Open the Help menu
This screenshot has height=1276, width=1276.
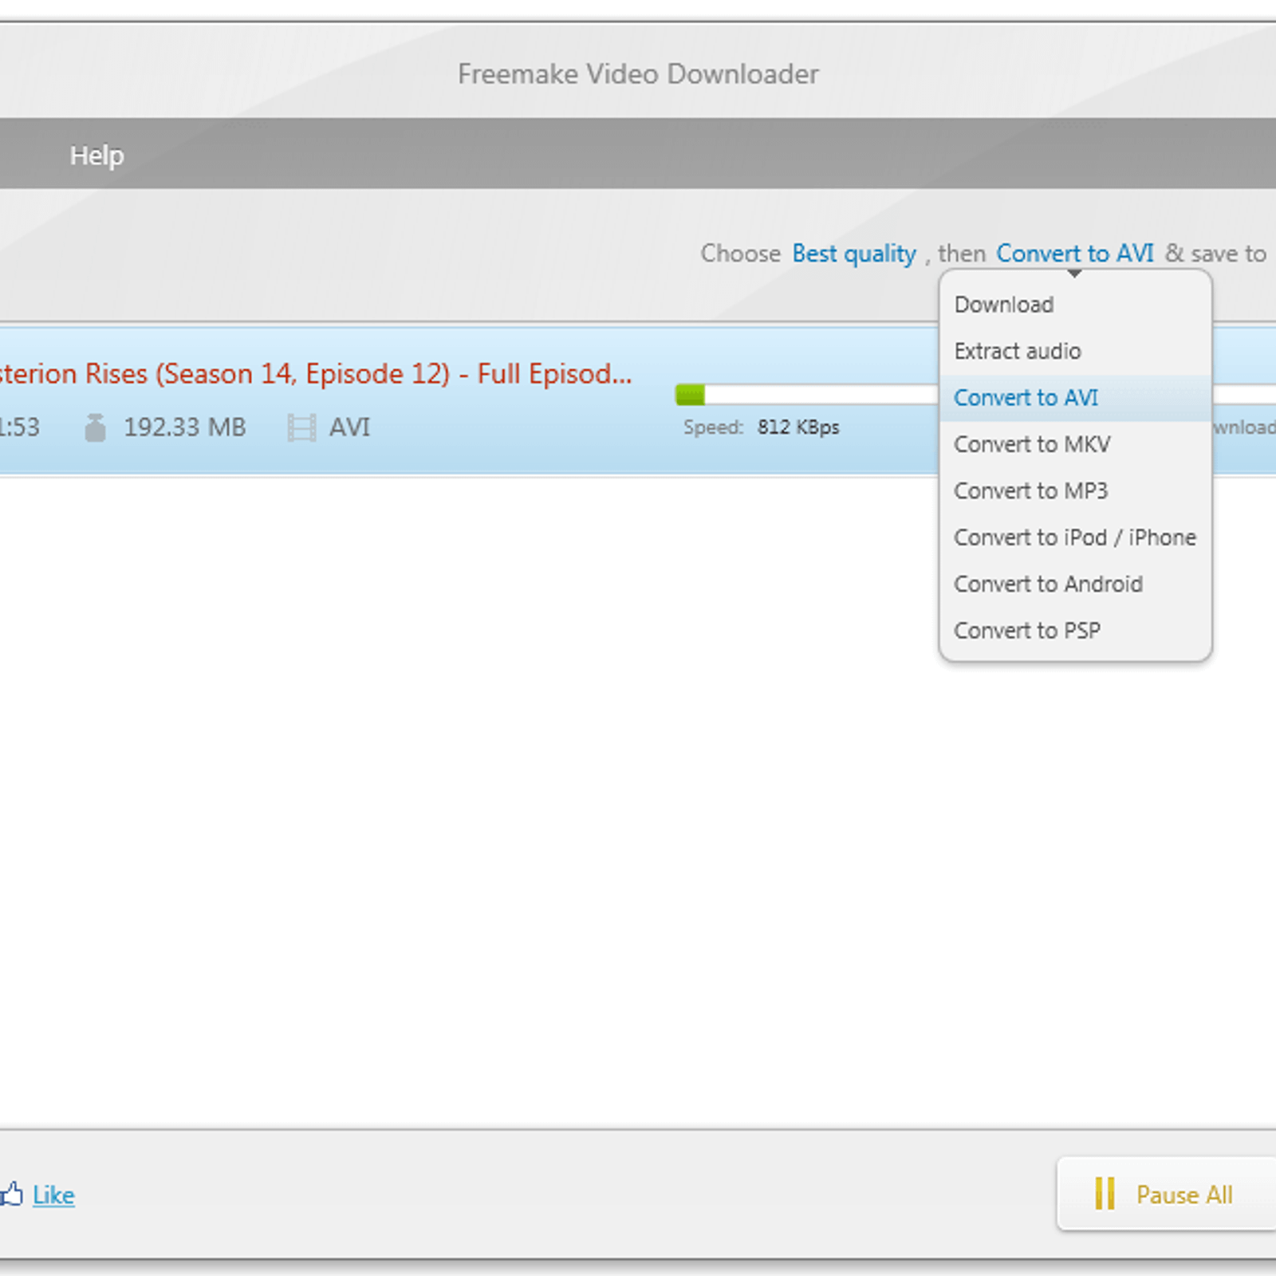96,155
